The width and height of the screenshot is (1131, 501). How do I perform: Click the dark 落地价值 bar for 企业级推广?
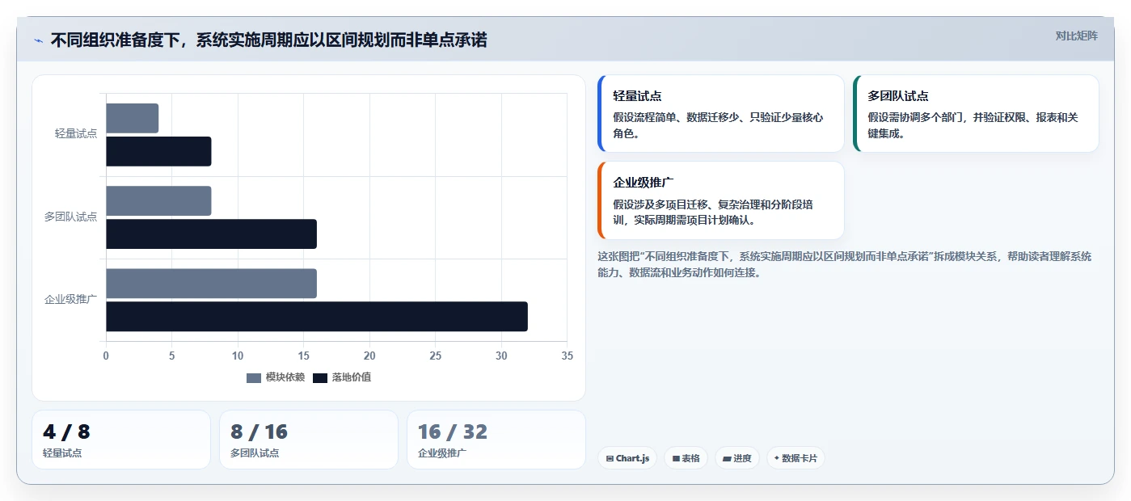(x=317, y=316)
